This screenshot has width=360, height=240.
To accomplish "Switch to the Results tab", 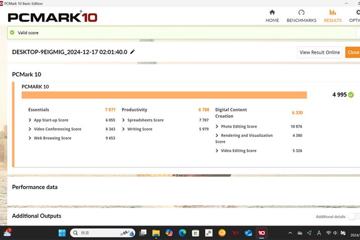I will pyautogui.click(x=333, y=16).
